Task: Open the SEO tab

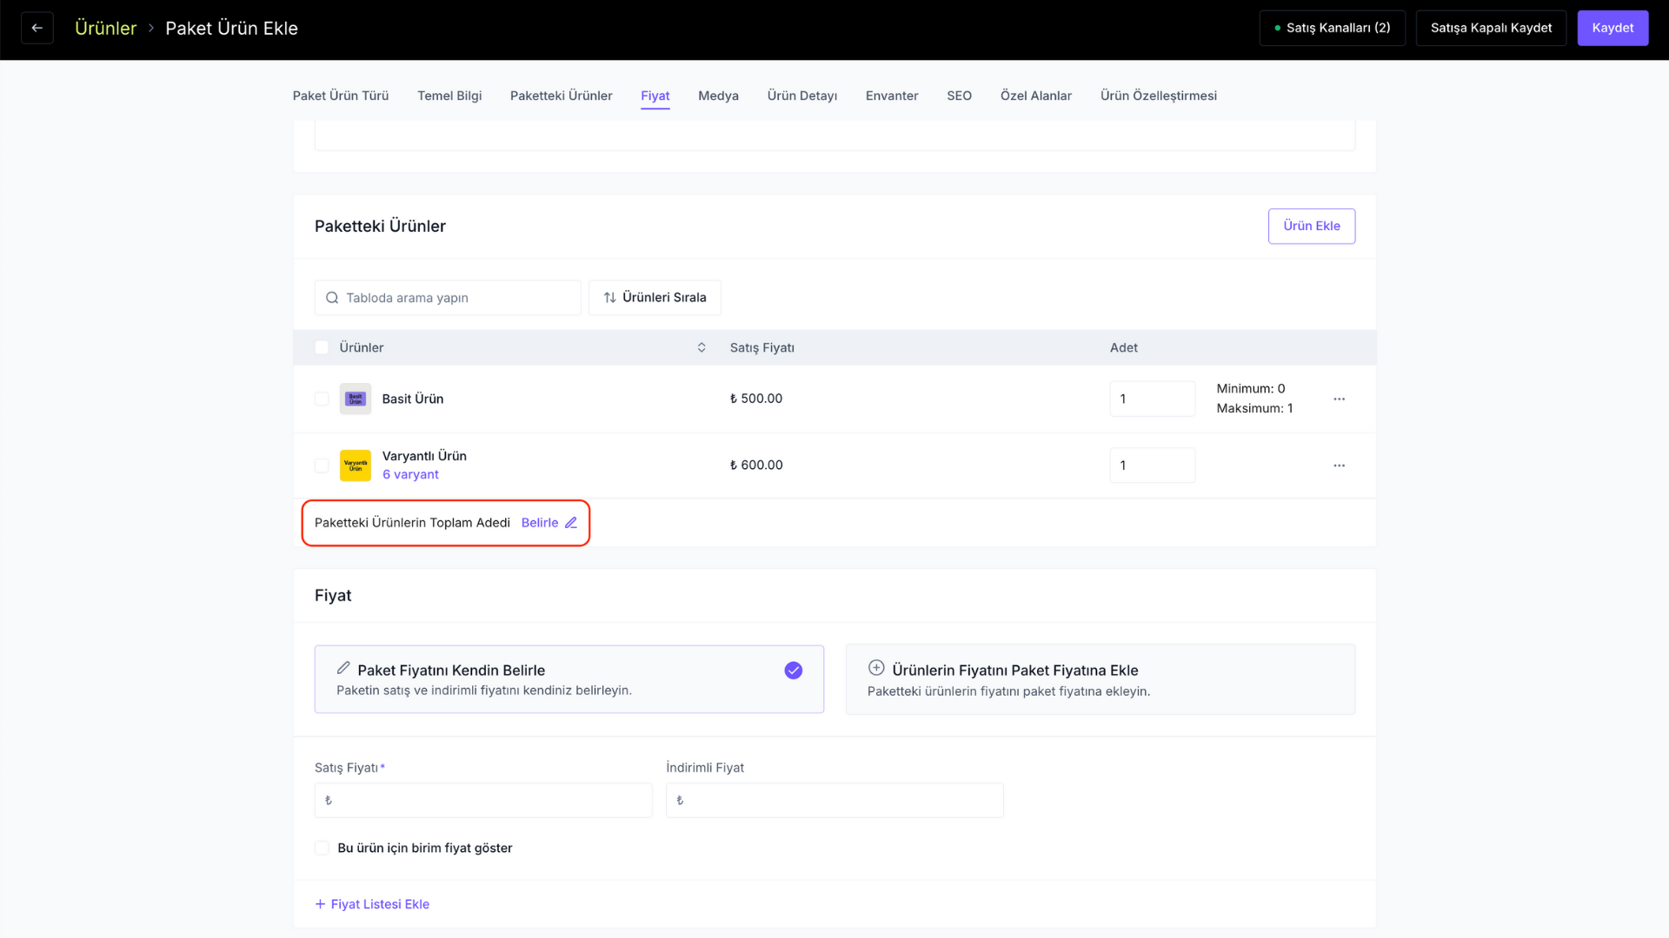Action: click(959, 96)
